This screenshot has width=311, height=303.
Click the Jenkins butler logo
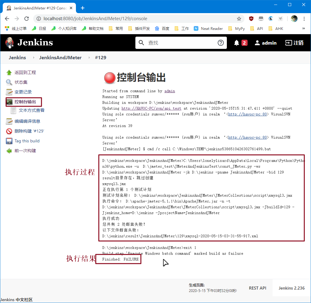pyautogui.click(x=9, y=42)
